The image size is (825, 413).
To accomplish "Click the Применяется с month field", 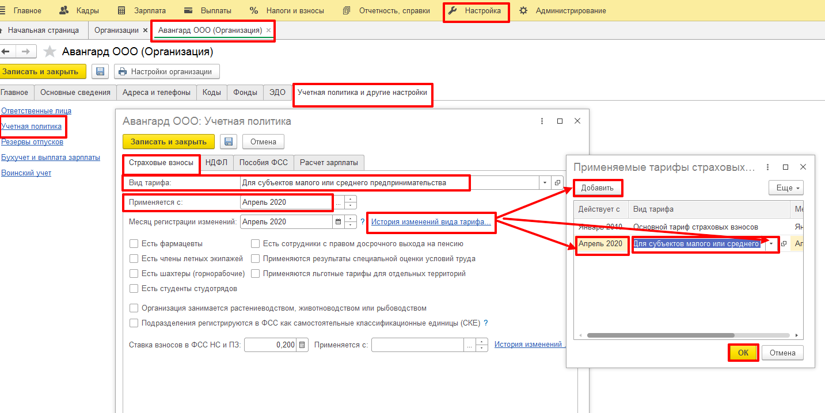I will (x=286, y=202).
